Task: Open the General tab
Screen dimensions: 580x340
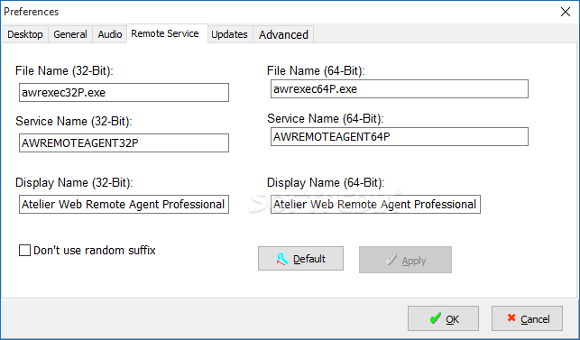Action: [70, 34]
